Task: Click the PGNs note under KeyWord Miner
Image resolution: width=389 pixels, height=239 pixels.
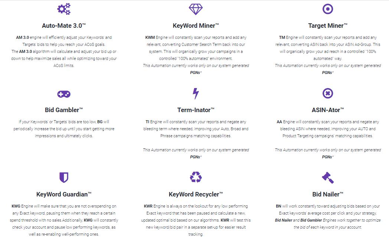Action: pos(196,73)
